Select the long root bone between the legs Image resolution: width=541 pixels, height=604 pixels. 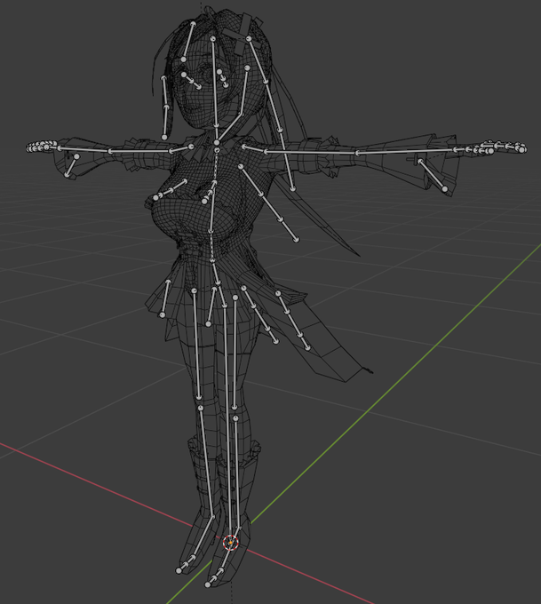227,422
